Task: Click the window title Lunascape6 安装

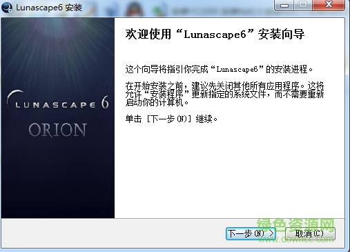Action: coord(49,8)
